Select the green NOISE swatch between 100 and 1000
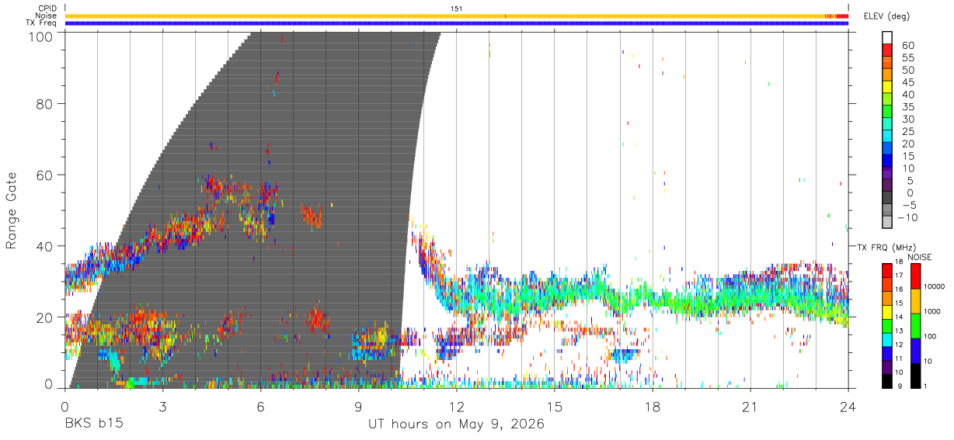The image size is (954, 440). pyautogui.click(x=916, y=325)
